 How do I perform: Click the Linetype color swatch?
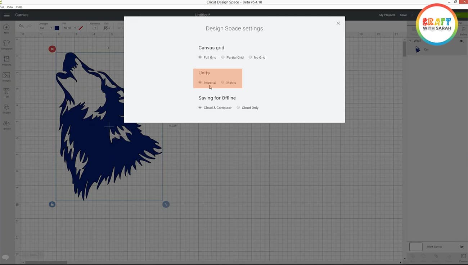(x=57, y=28)
